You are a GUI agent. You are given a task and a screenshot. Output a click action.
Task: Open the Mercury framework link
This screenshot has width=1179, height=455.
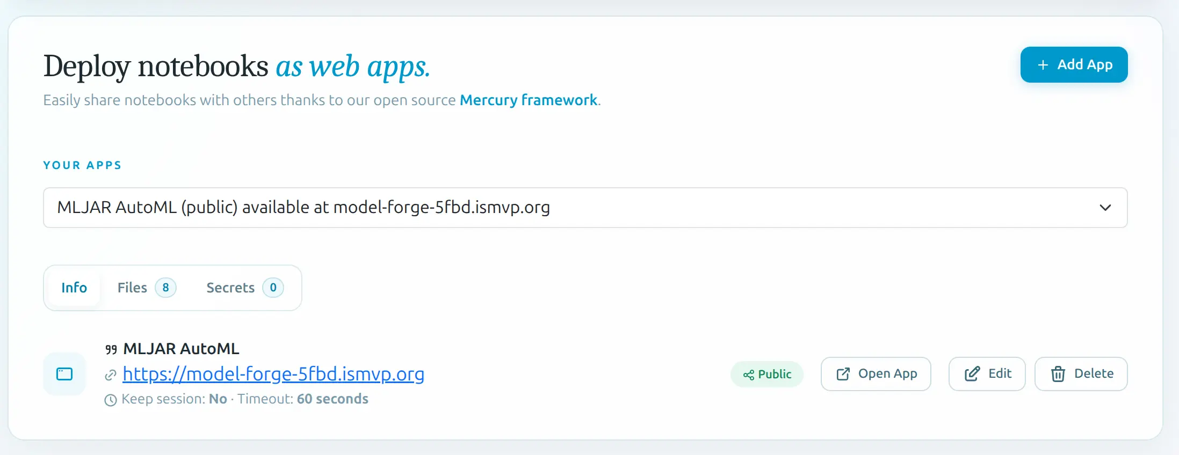(x=529, y=100)
